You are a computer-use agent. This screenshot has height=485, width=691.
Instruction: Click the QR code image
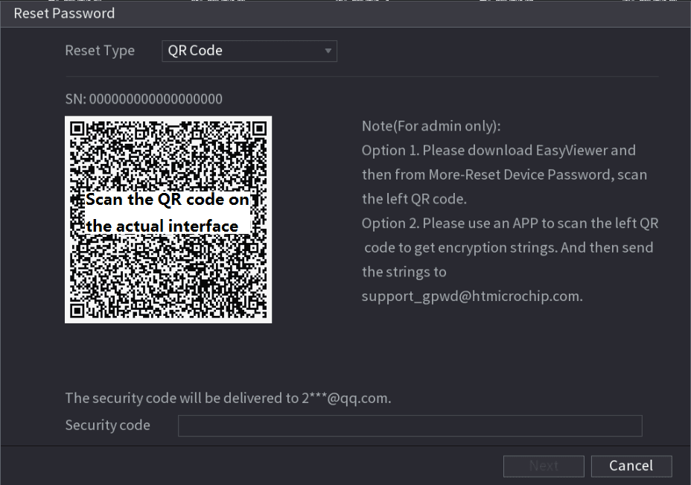168,220
